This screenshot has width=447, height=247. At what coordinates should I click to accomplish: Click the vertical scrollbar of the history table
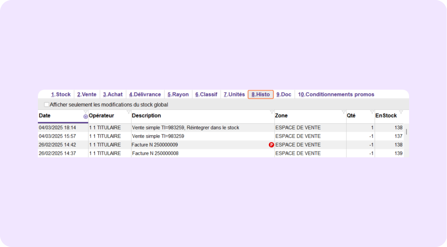pyautogui.click(x=406, y=132)
